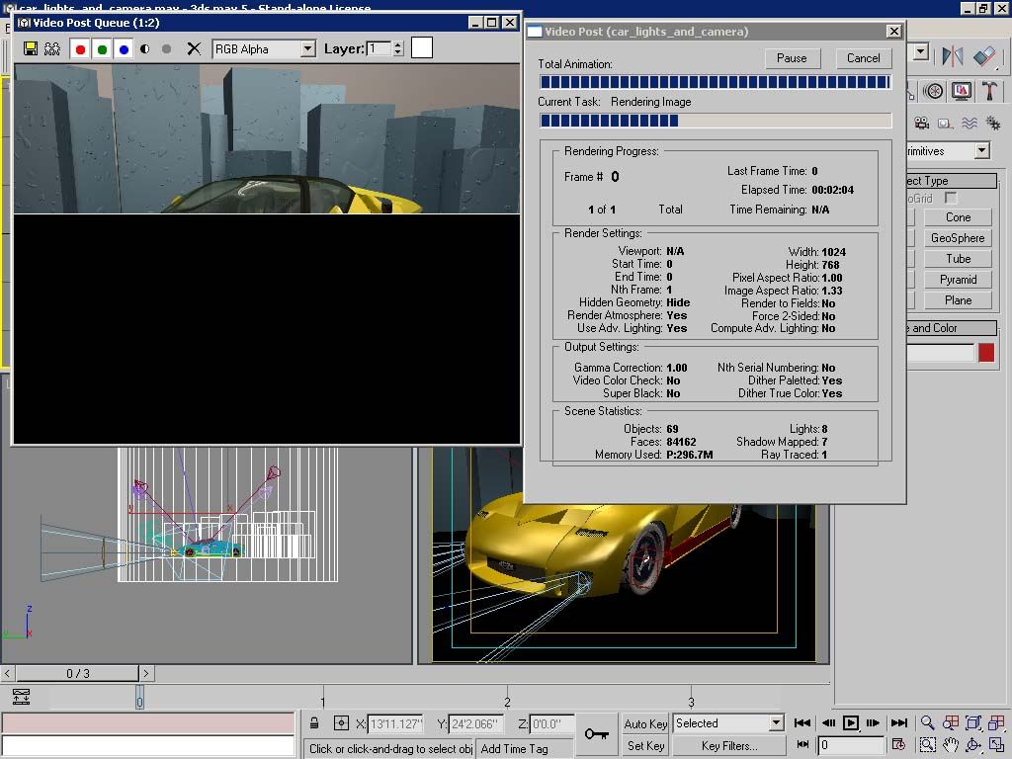Select the Zoom viewport tool

[927, 723]
